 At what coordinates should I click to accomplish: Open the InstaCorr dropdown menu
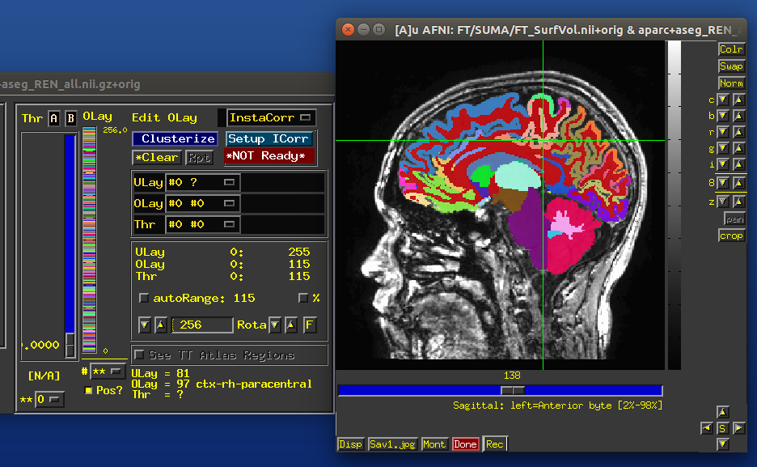271,117
